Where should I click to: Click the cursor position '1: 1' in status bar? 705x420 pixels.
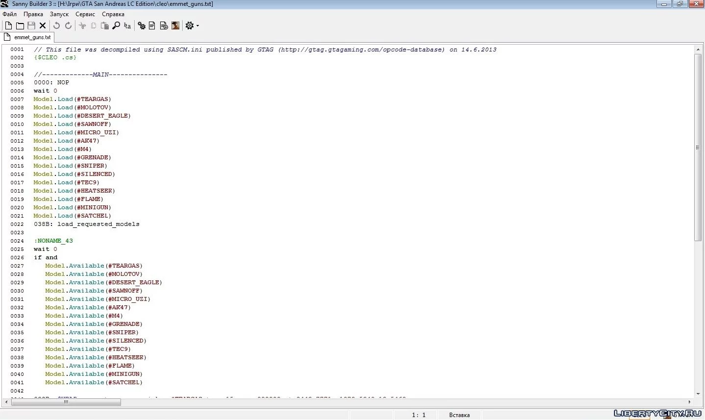pyautogui.click(x=418, y=415)
